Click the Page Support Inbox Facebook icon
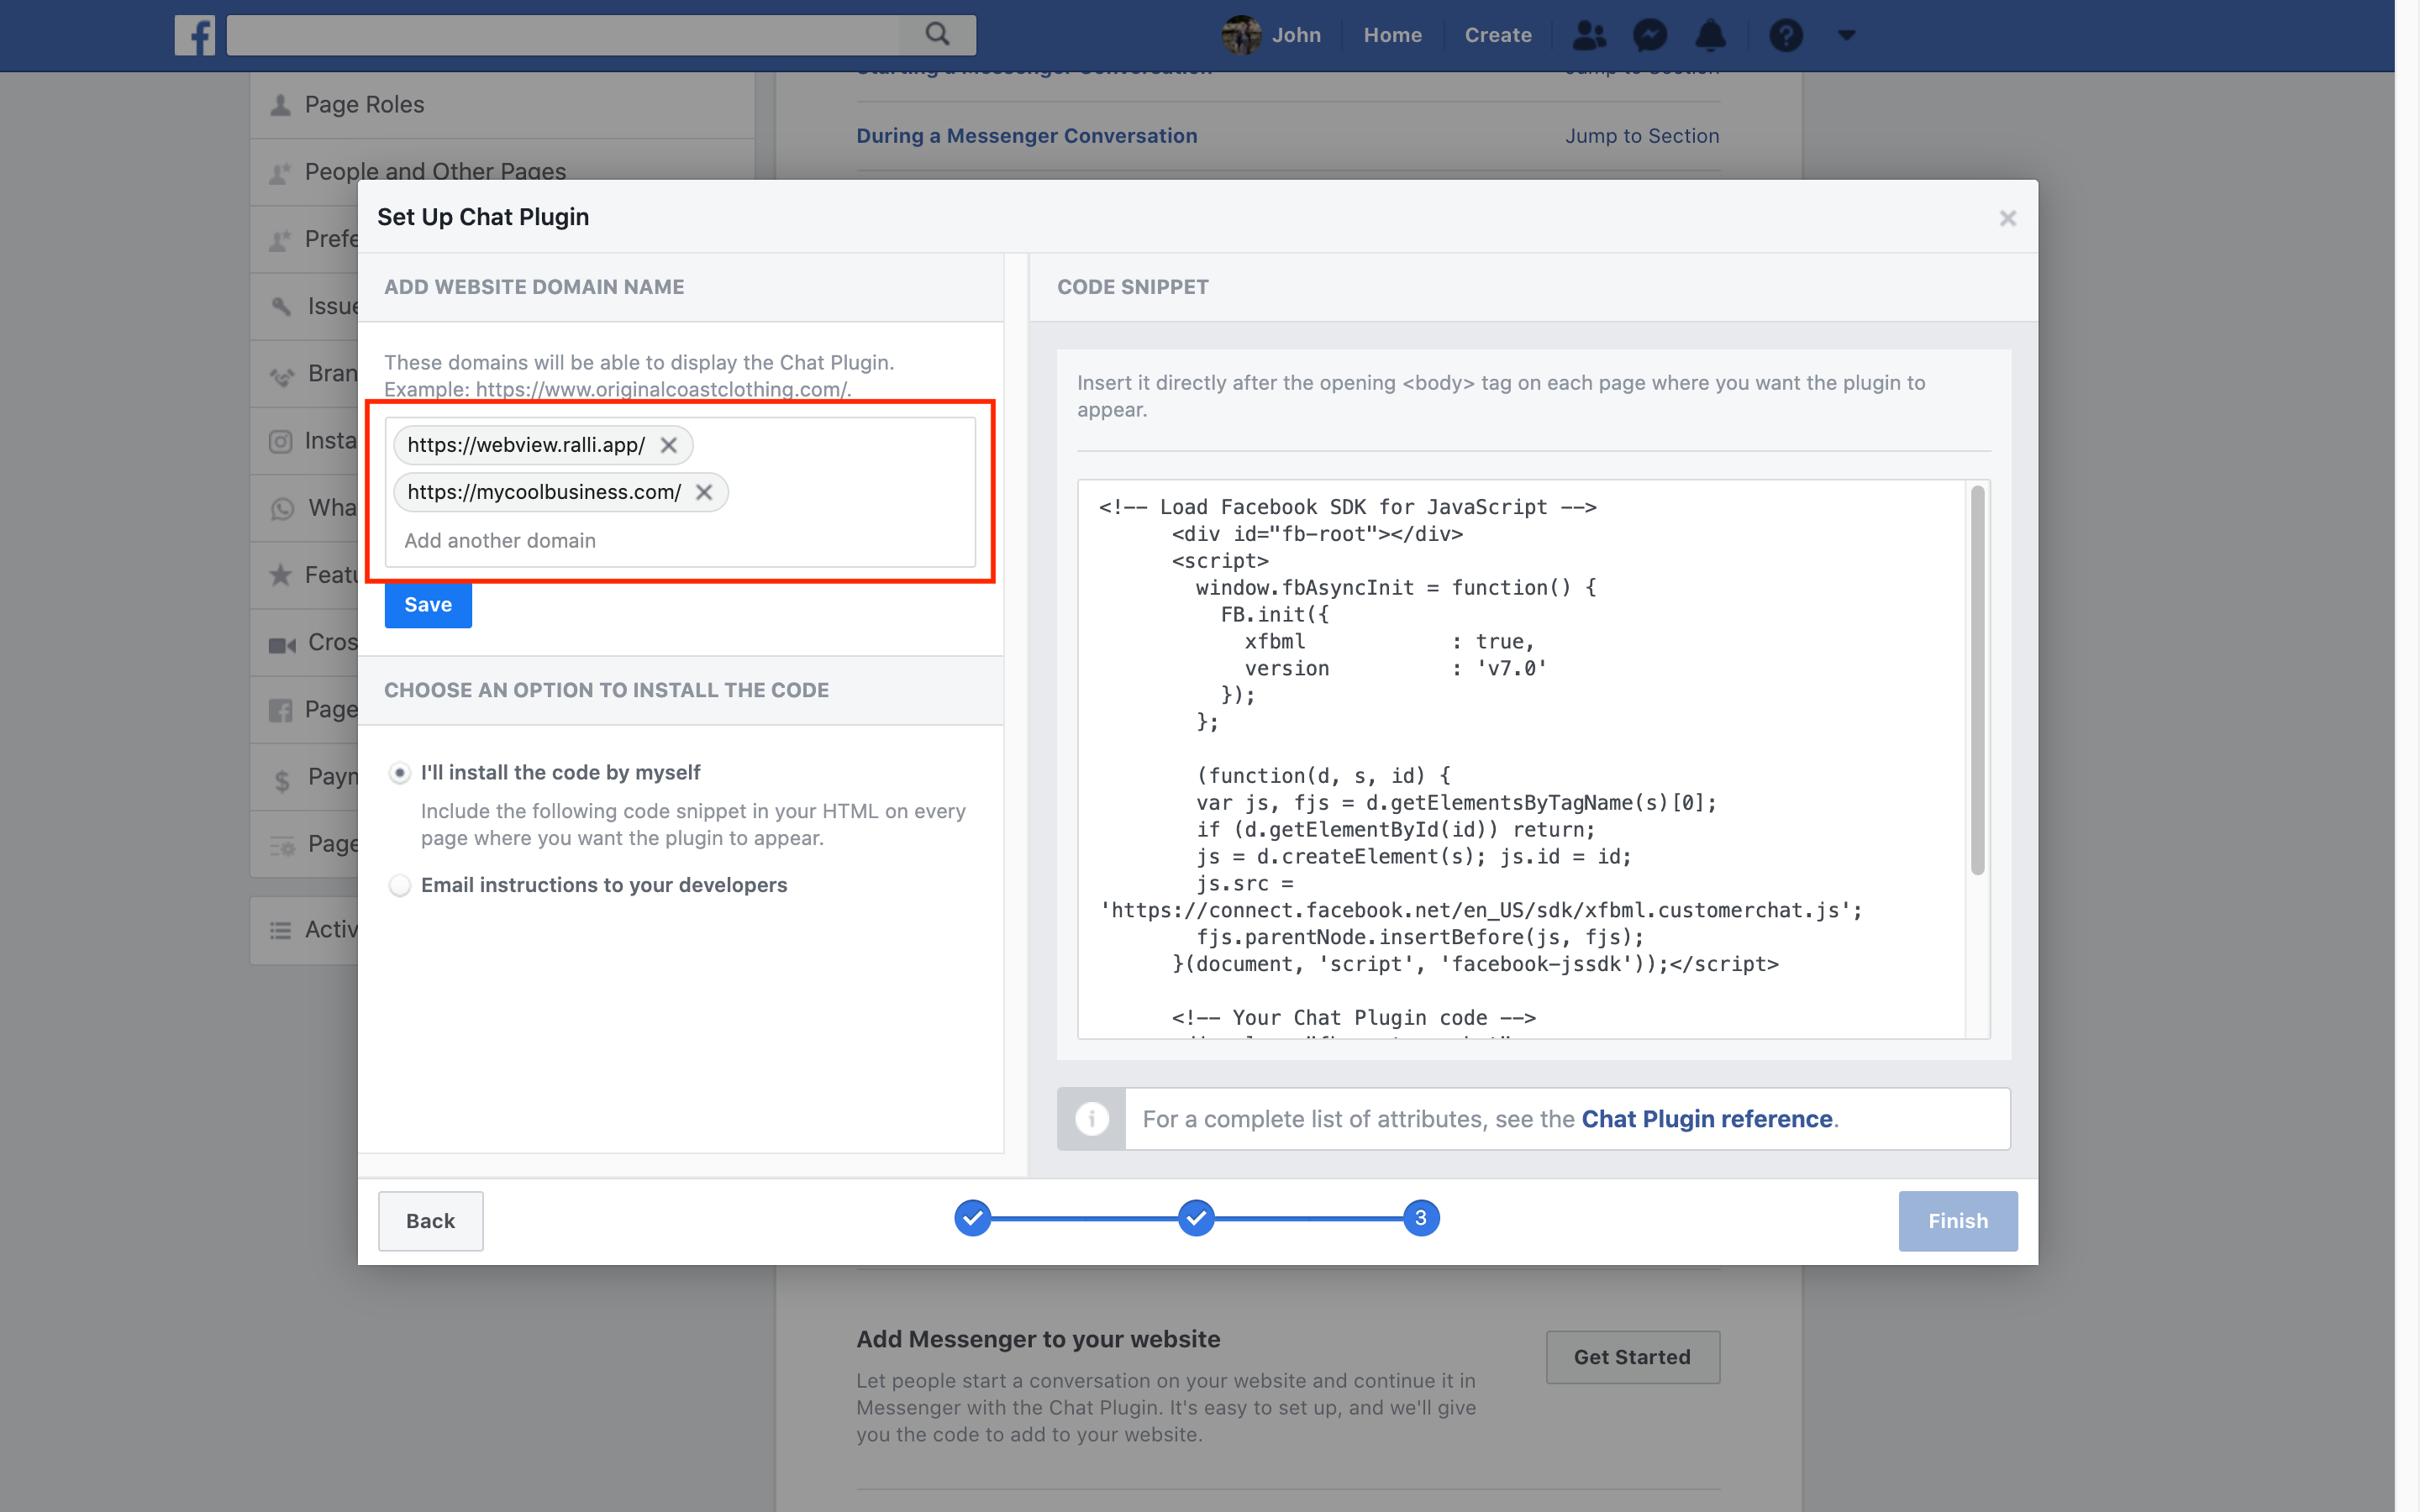Screen dimensions: 2420x1512 point(281,711)
